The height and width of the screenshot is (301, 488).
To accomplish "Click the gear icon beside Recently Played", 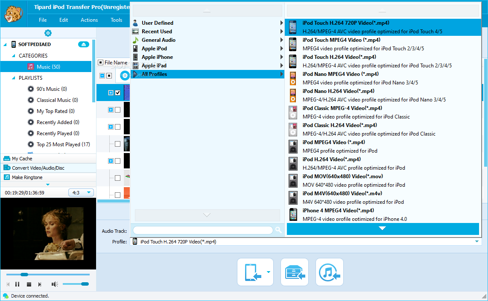I will click(x=30, y=133).
